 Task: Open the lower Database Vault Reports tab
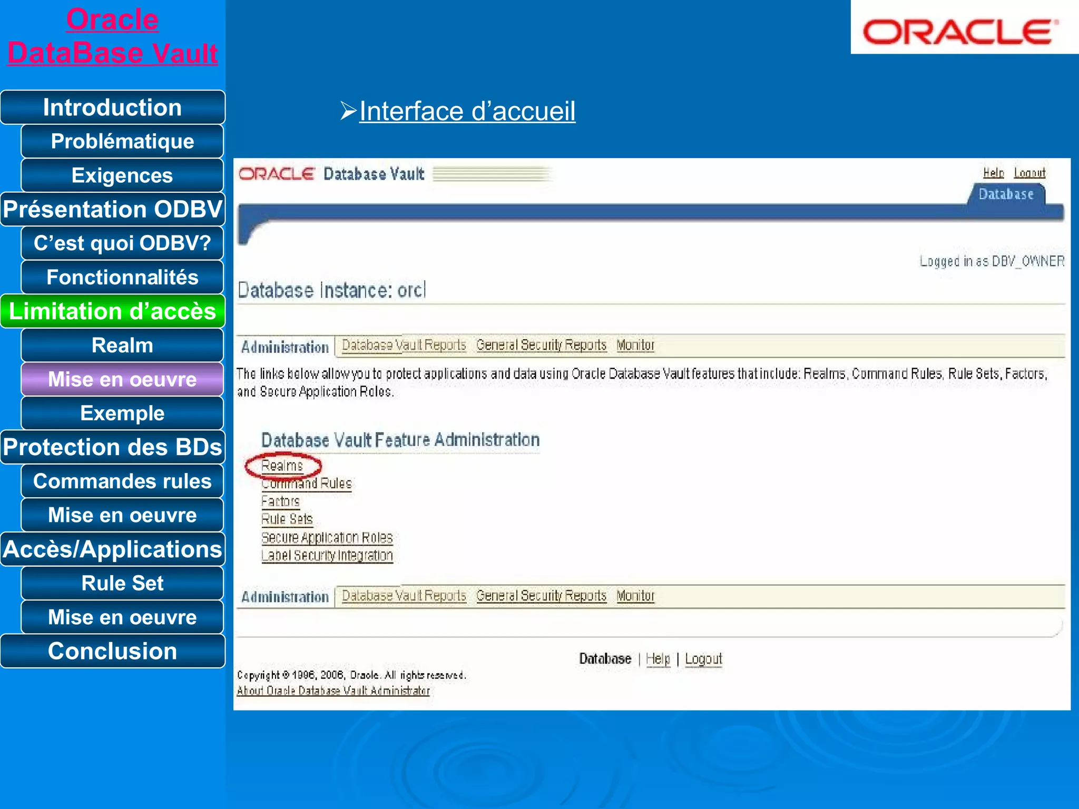click(x=404, y=596)
